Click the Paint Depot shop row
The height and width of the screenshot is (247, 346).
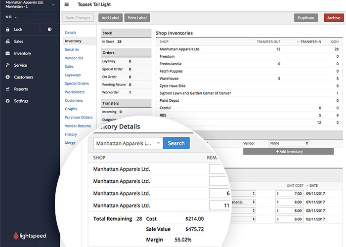pos(249,101)
